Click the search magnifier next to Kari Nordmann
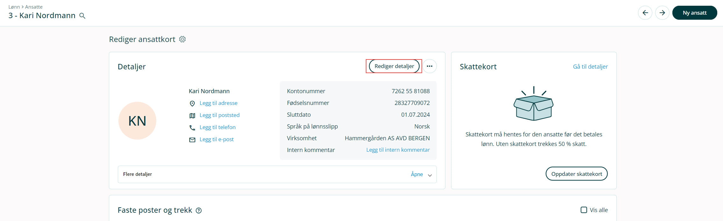The image size is (723, 221). (82, 16)
